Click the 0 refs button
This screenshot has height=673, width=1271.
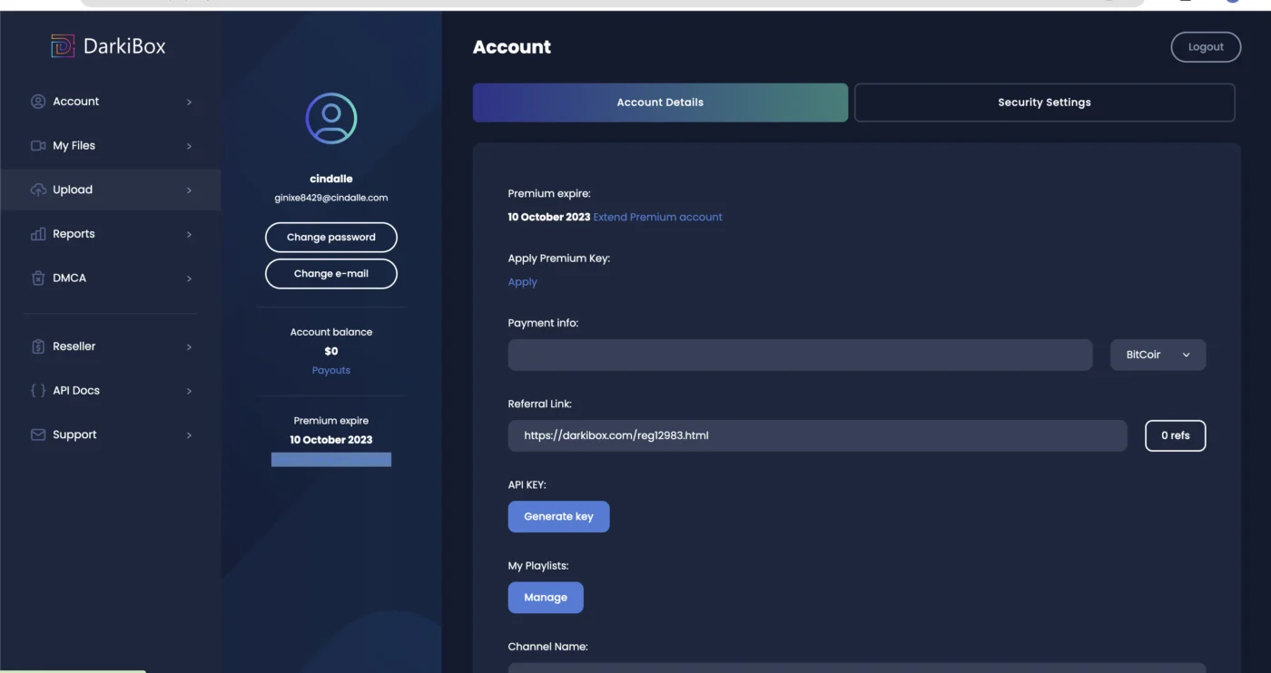pos(1175,435)
